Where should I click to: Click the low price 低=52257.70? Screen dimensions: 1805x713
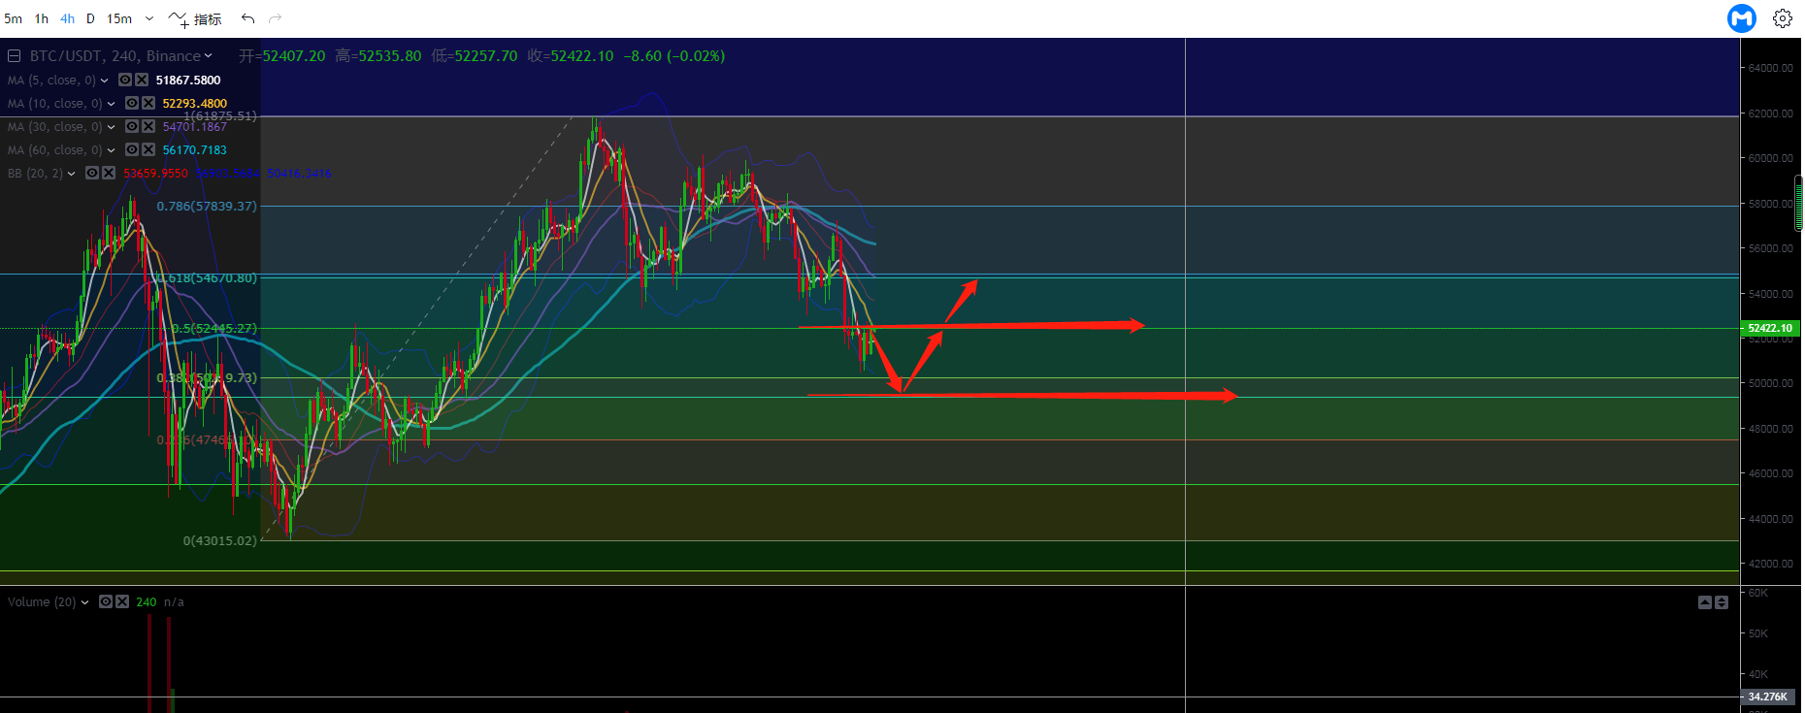475,56
